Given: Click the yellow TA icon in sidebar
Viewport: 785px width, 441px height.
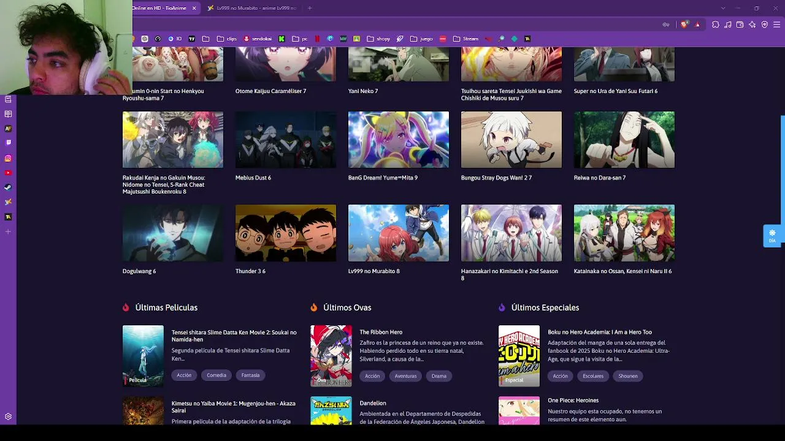Looking at the screenshot, I should click(x=8, y=217).
